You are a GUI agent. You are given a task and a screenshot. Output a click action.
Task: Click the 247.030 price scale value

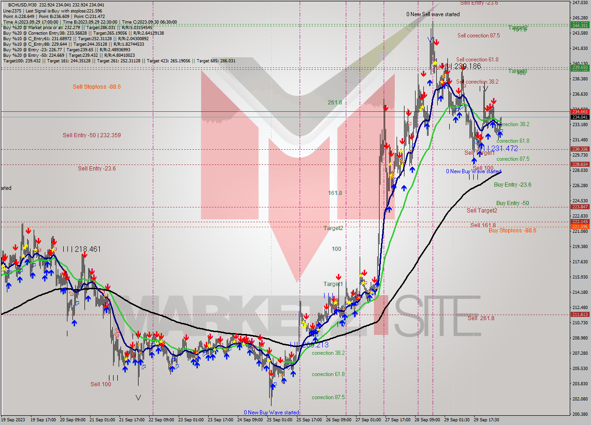[580, 3]
